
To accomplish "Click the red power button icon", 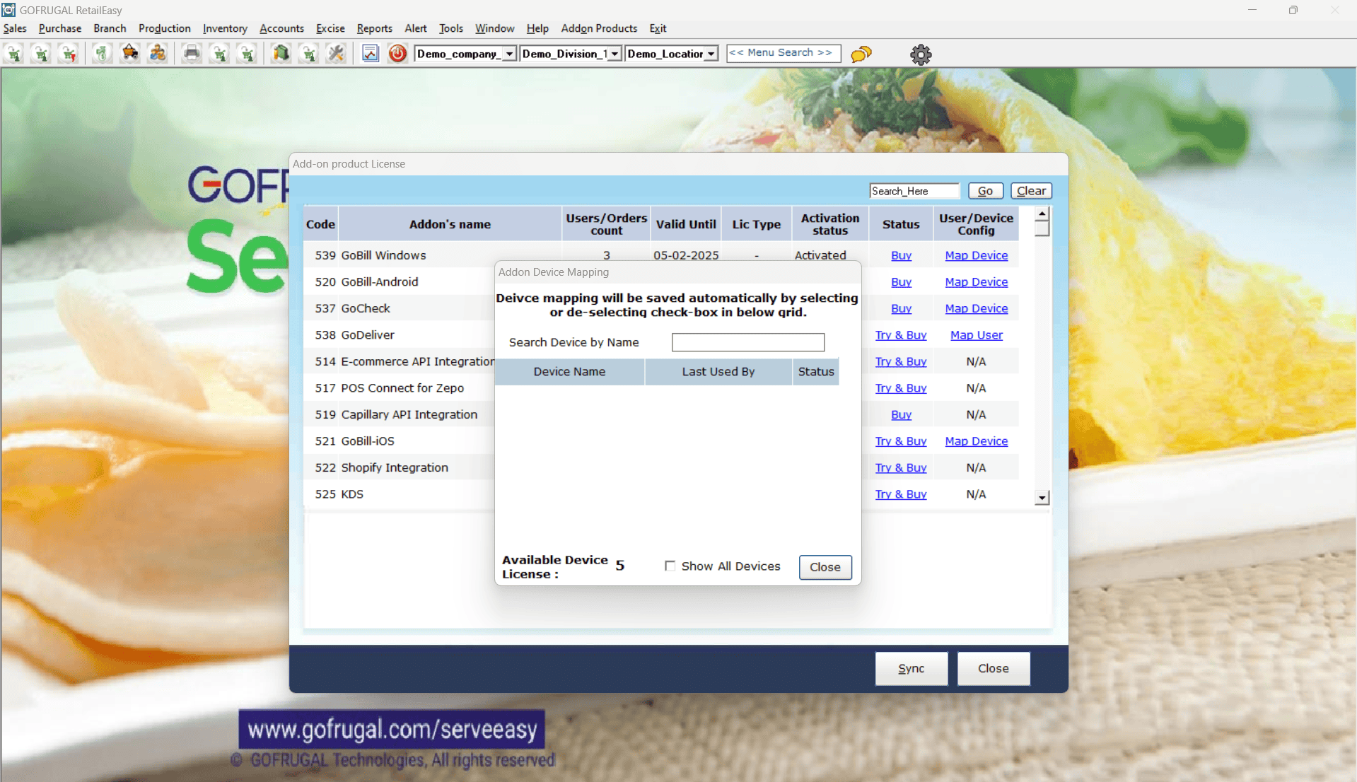I will tap(397, 54).
